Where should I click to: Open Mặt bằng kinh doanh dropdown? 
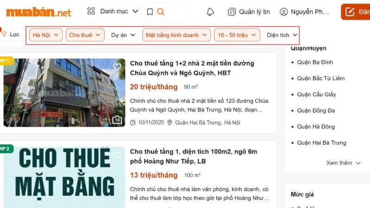[x=177, y=35]
